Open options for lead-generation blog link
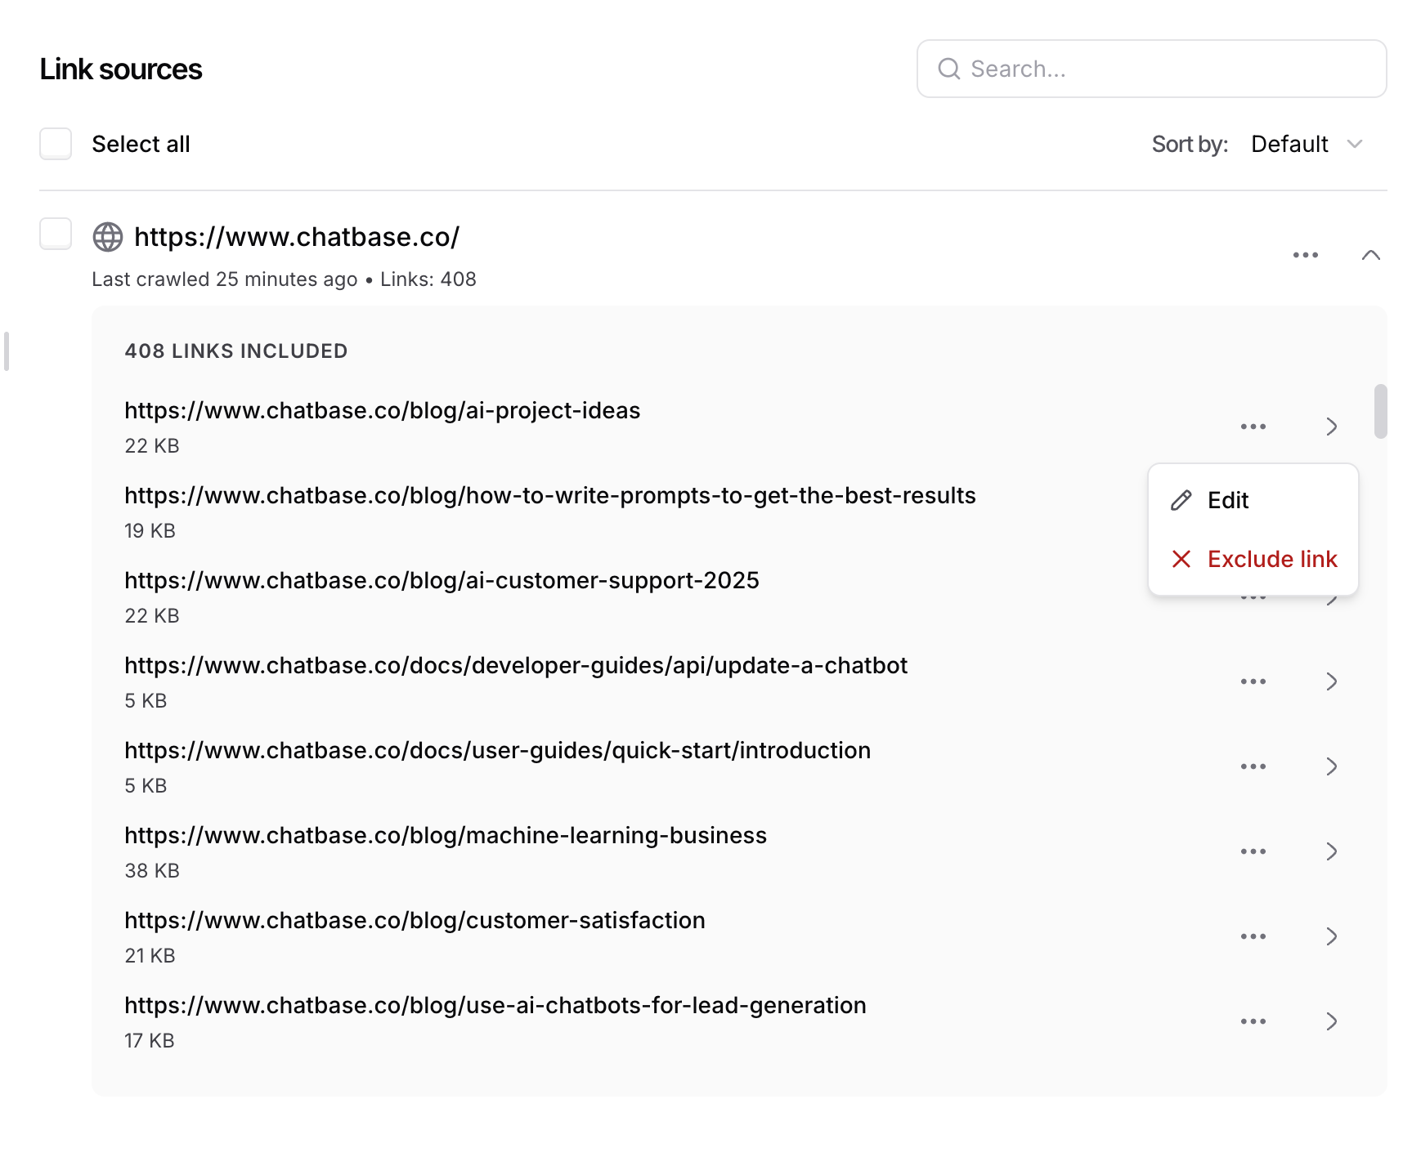 (1253, 1021)
